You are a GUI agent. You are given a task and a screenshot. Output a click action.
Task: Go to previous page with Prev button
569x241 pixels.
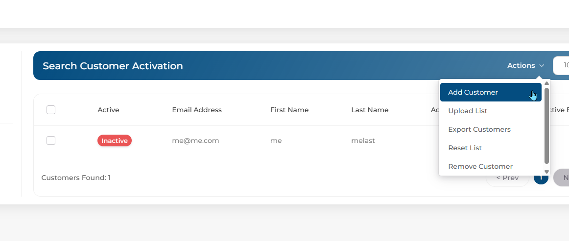point(507,178)
